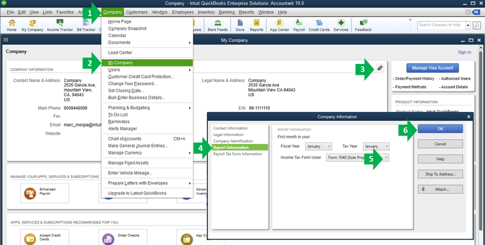Viewport: 485px width, 245px height.
Task: Click the pencil edit icon in Company Information
Action: (x=380, y=68)
